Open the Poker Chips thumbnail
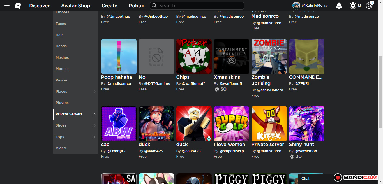The width and height of the screenshot is (383, 184). [x=194, y=57]
